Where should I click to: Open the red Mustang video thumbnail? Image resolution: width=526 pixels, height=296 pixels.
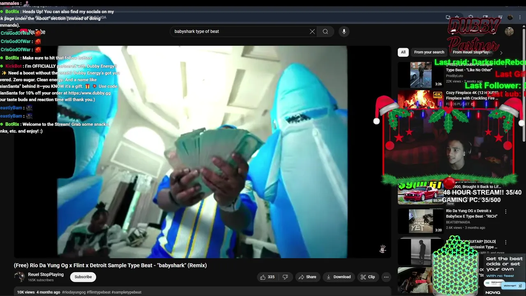coord(420,194)
